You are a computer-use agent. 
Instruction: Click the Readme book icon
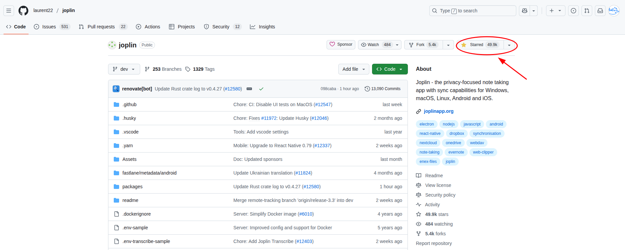tap(419, 176)
